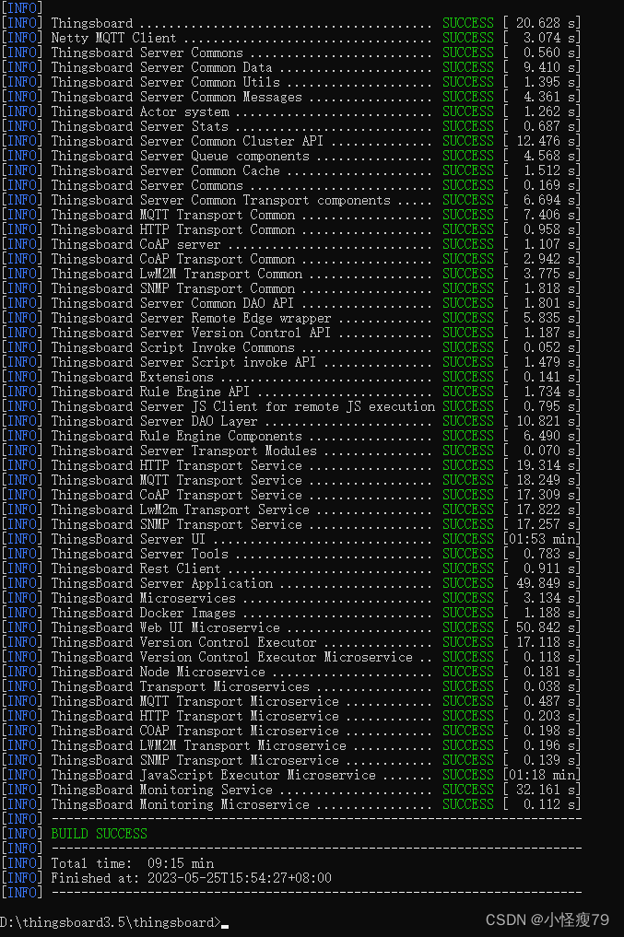Image resolution: width=624 pixels, height=937 pixels.
Task: Click 'ThingsBoard Server Application' line
Action: click(x=291, y=583)
